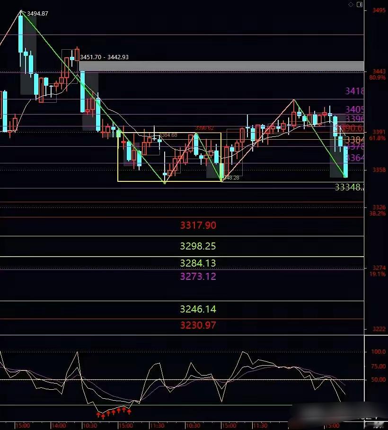This screenshot has height=430, width=388.
Task: Click the 3384.68 candle price annotation
Action: pos(168,135)
